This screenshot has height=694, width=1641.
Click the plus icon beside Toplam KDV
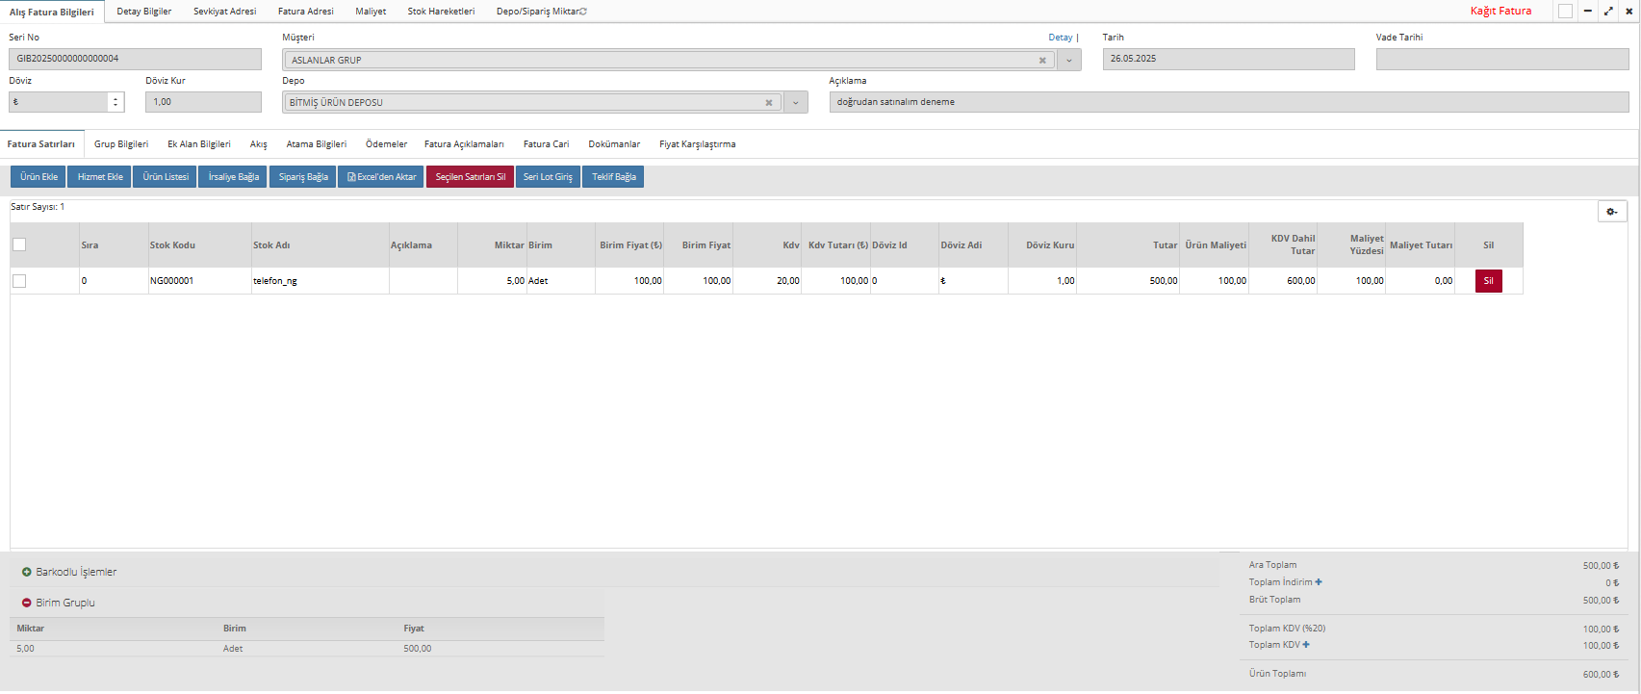click(1306, 645)
